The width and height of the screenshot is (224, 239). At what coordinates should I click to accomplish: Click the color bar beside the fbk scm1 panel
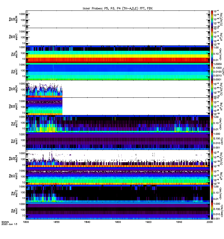[x=212, y=211]
